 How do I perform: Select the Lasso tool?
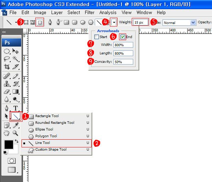(x=7, y=59)
